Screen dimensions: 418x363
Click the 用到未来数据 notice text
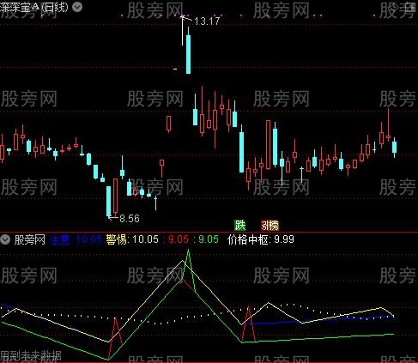point(31,356)
